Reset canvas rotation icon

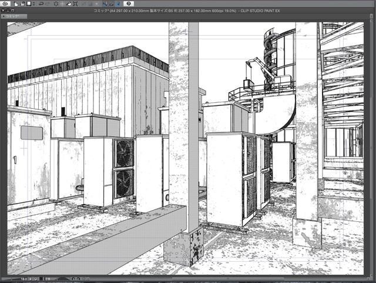point(83,279)
